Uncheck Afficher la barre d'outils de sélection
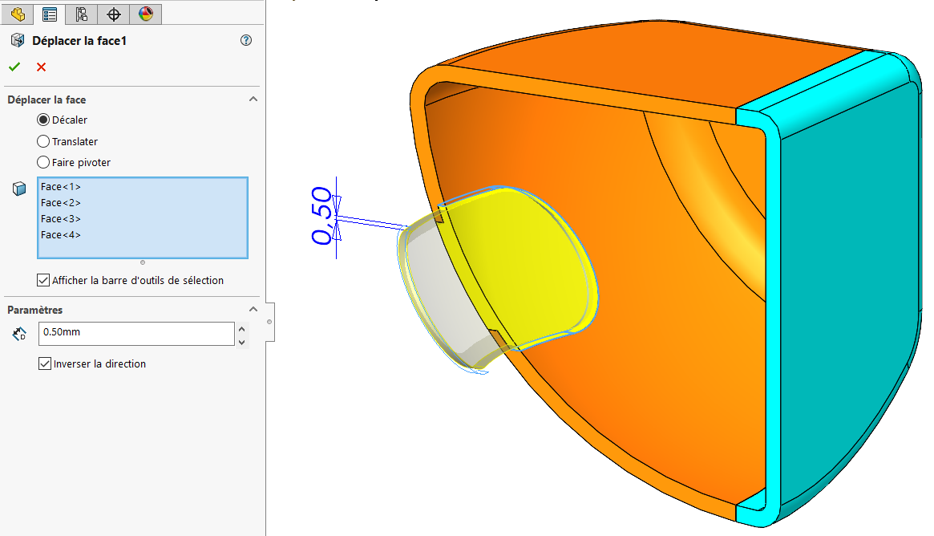This screenshot has width=934, height=536. (x=43, y=280)
